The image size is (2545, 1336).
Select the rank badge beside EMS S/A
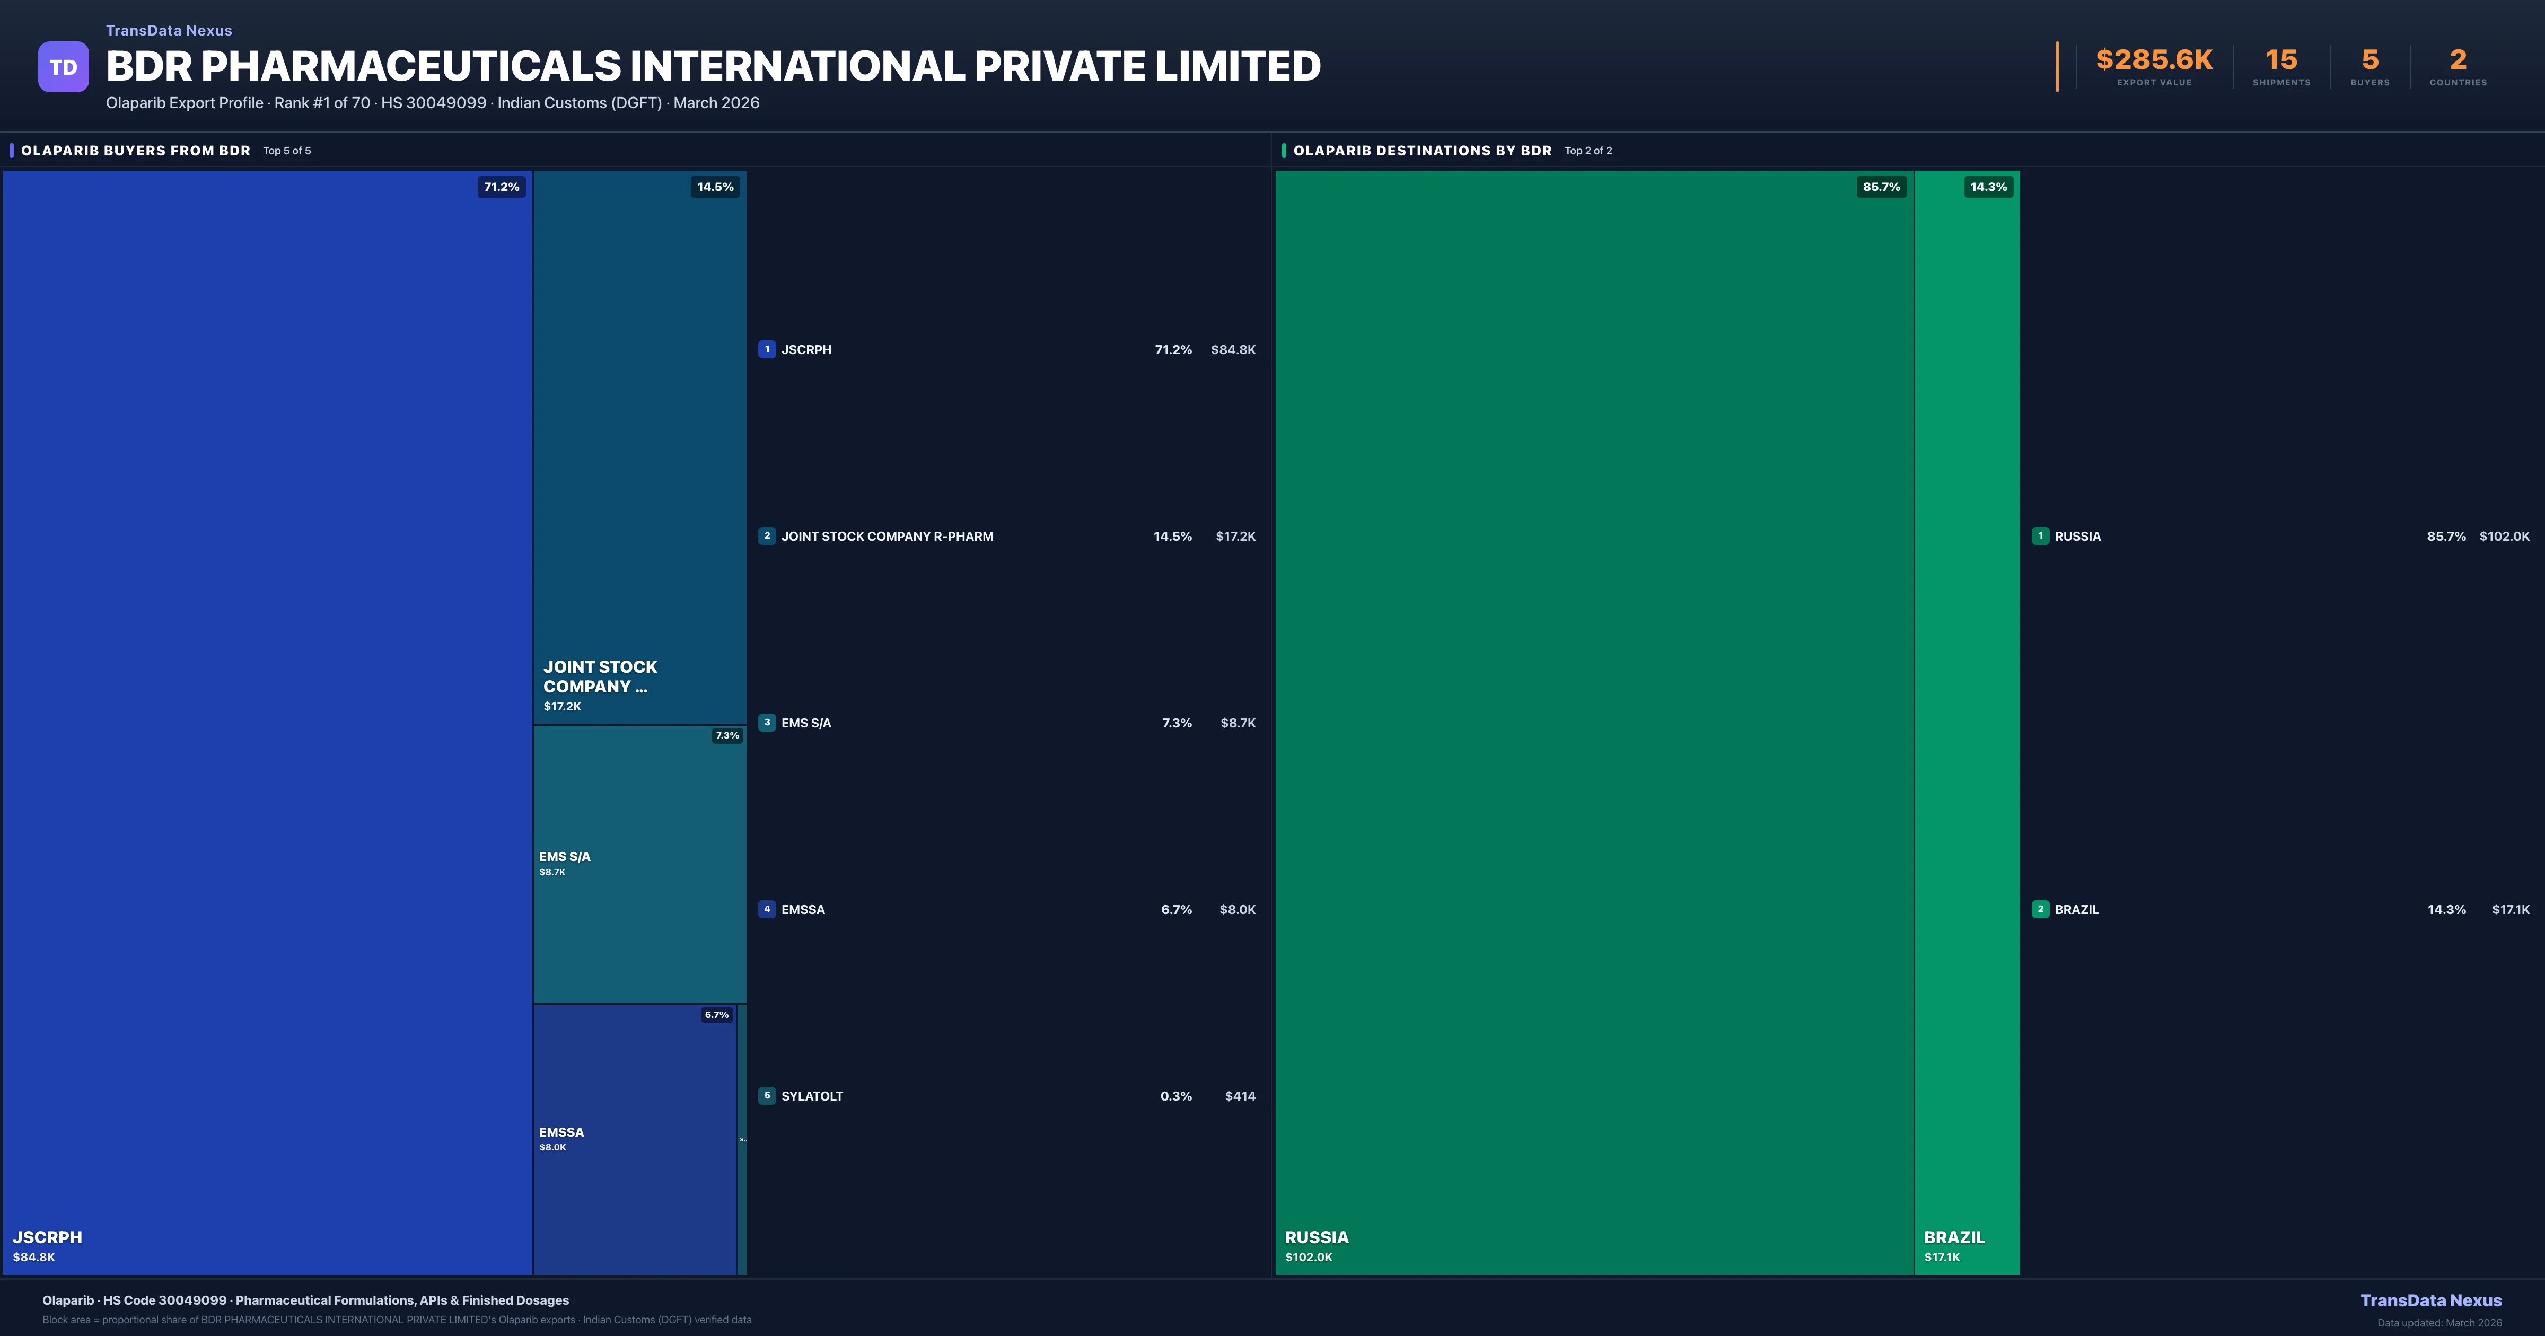(x=767, y=723)
